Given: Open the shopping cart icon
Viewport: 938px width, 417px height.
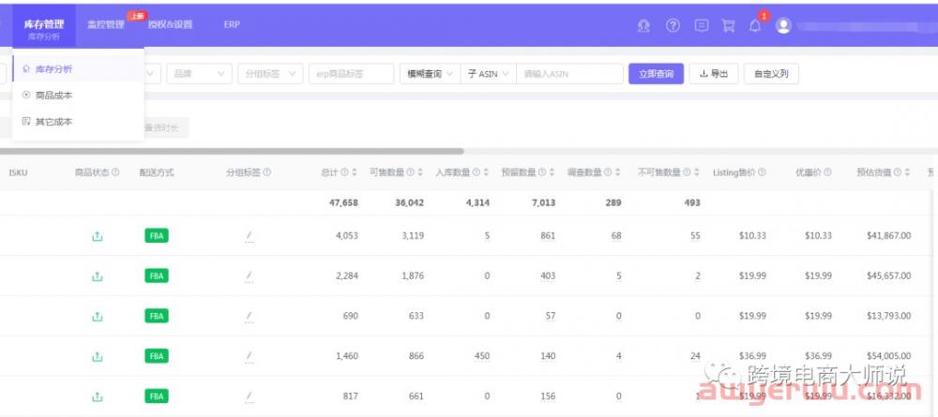Looking at the screenshot, I should [x=728, y=25].
